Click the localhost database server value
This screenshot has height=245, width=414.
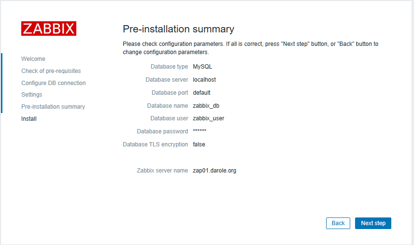204,80
